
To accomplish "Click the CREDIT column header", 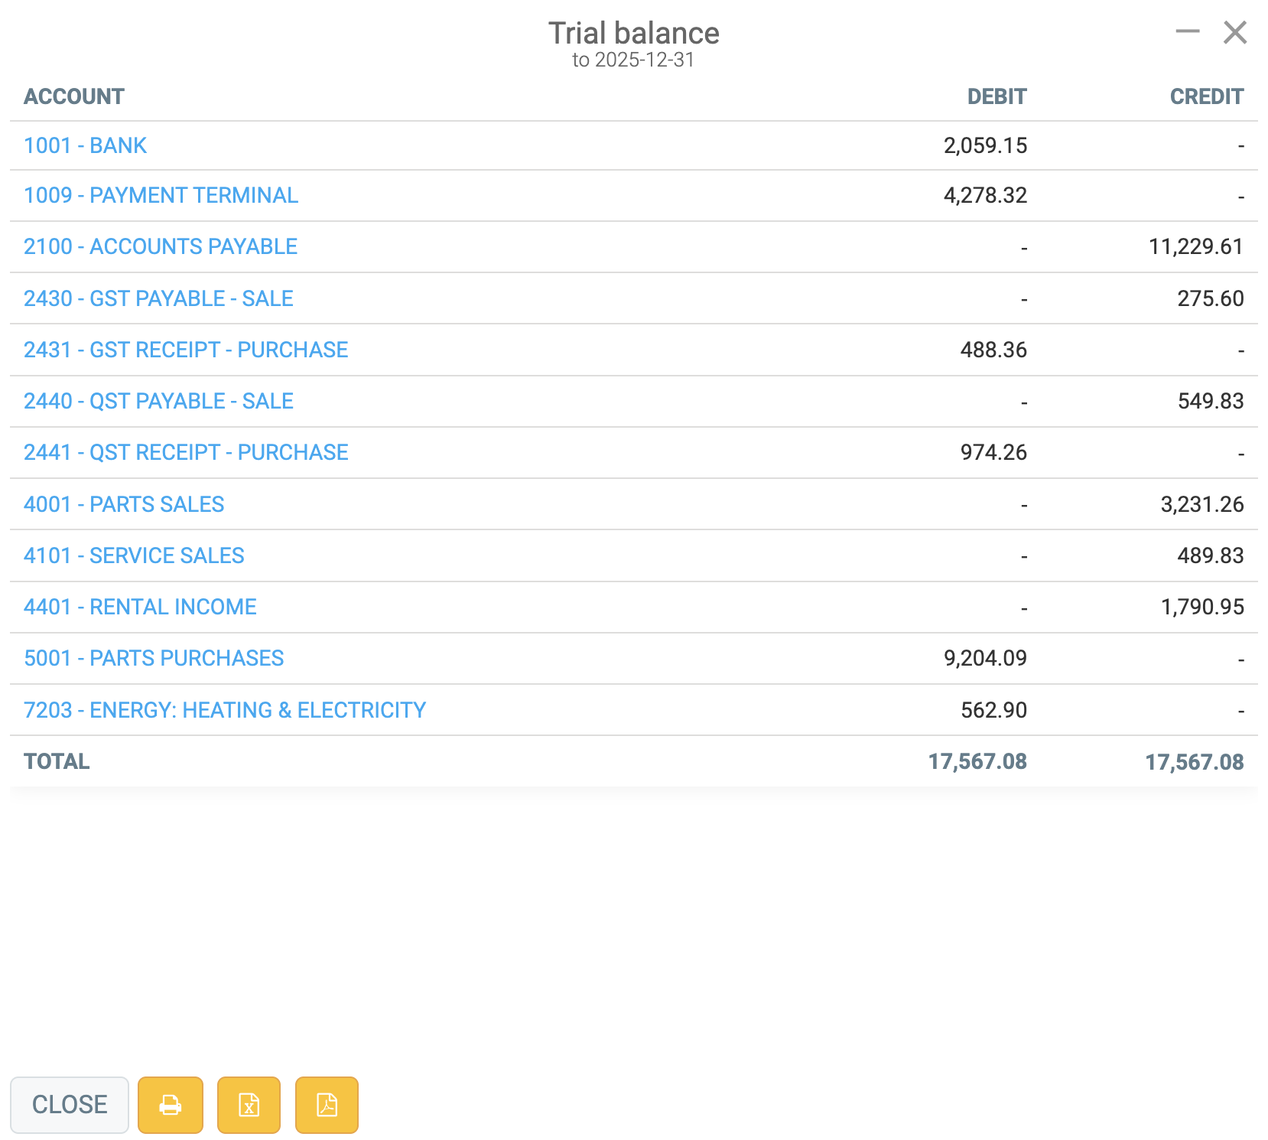I will [x=1207, y=96].
